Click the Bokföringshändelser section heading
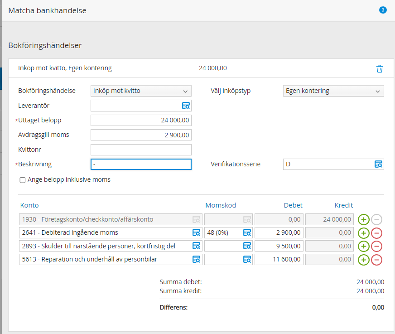 [45, 45]
